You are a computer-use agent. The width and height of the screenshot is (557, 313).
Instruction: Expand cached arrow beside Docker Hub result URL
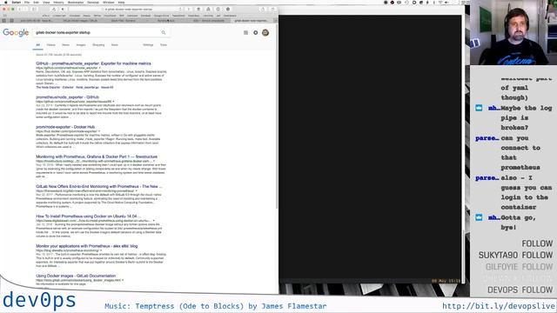pyautogui.click(x=99, y=131)
